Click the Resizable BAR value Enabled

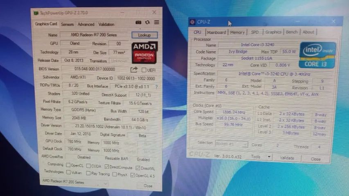[143, 160]
